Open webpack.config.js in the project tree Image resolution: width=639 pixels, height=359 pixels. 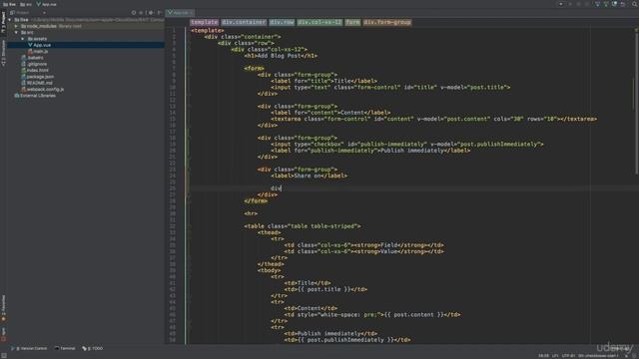[45, 89]
